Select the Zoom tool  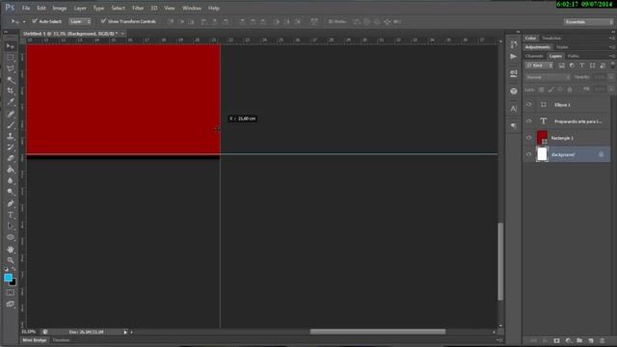pos(11,260)
